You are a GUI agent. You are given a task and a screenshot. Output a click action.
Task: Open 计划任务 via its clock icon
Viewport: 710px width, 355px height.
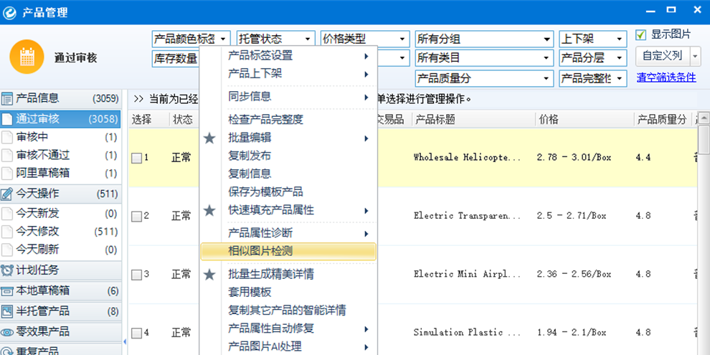7,270
